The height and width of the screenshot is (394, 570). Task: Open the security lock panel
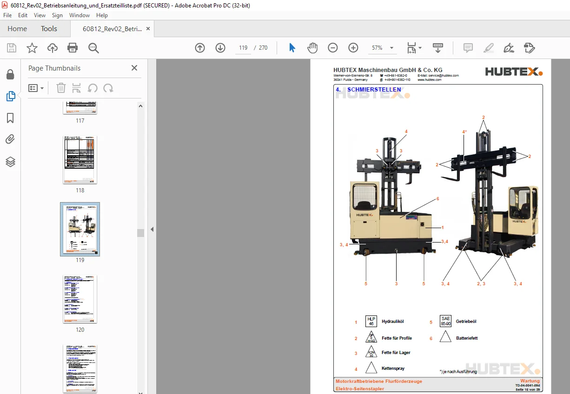10,74
